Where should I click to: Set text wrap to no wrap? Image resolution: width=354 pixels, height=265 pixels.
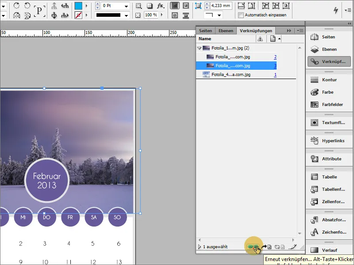click(x=174, y=6)
